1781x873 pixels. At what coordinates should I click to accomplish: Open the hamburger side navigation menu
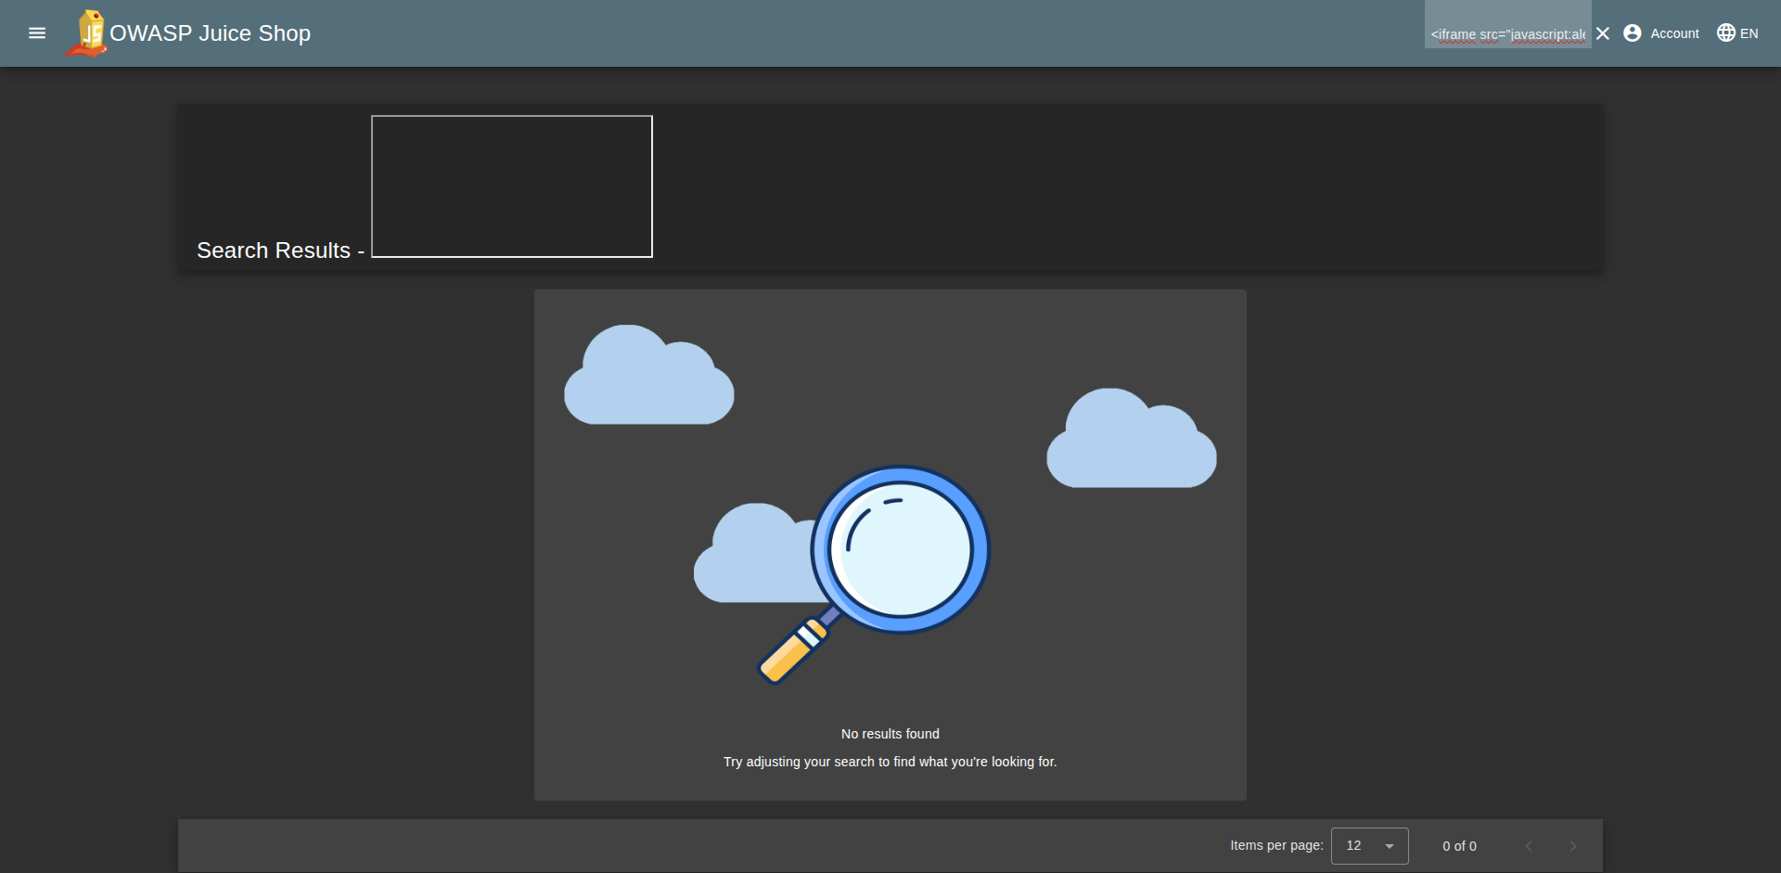pyautogui.click(x=37, y=33)
